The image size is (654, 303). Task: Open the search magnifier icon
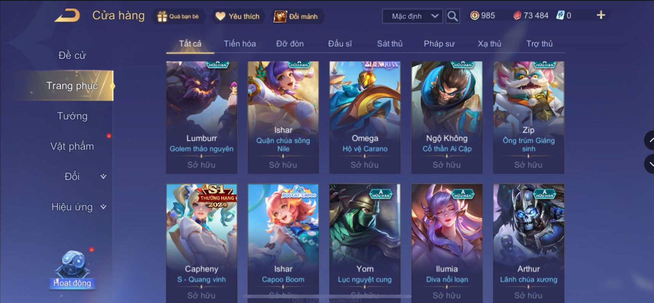(x=453, y=16)
